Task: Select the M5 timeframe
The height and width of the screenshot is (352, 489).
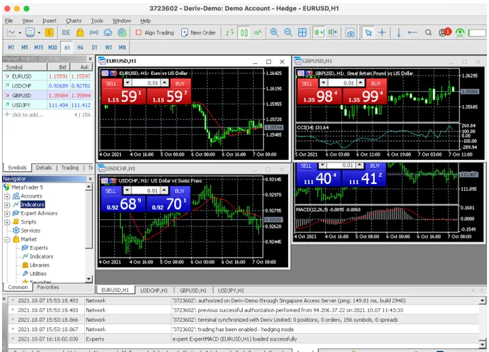Action: [x=25, y=47]
